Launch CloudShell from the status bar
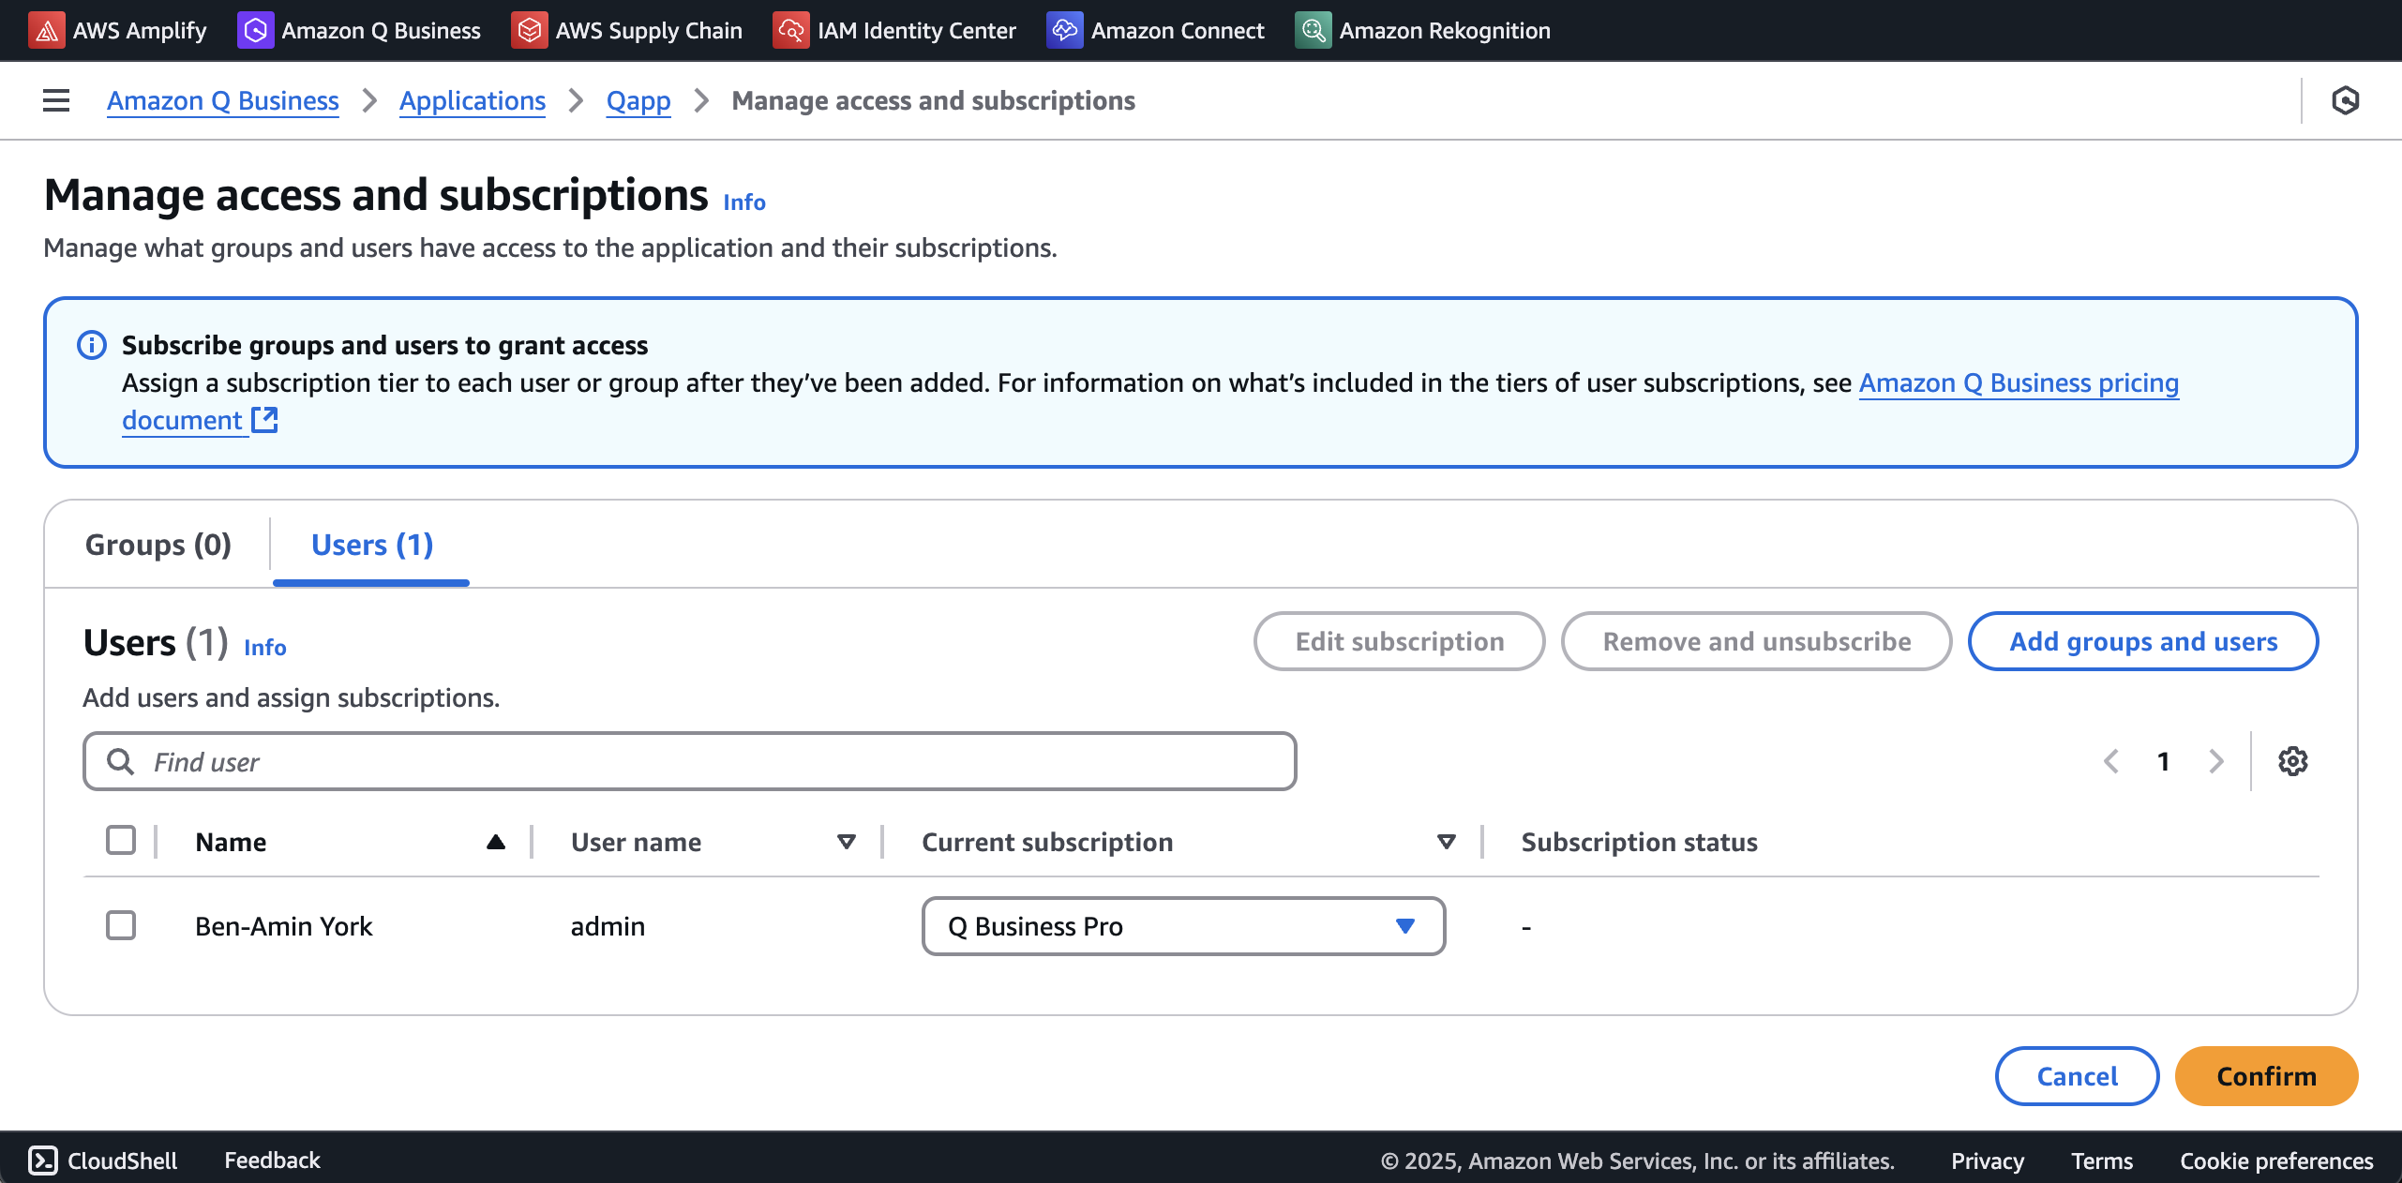 click(x=101, y=1160)
